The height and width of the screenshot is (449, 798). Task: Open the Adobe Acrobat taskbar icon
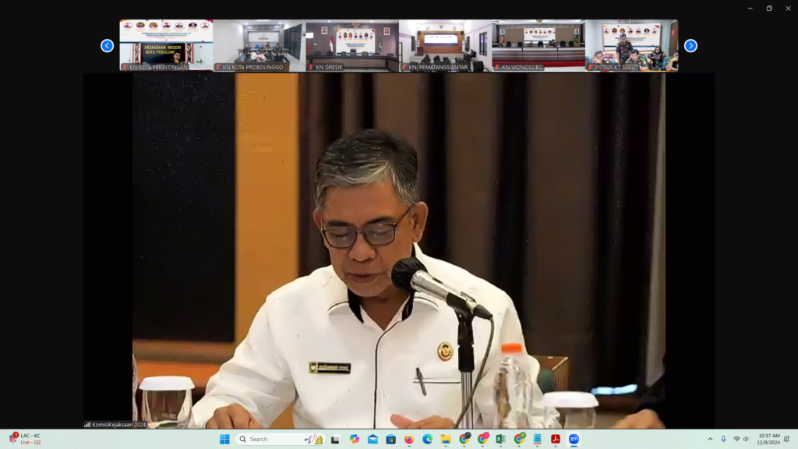coord(556,439)
